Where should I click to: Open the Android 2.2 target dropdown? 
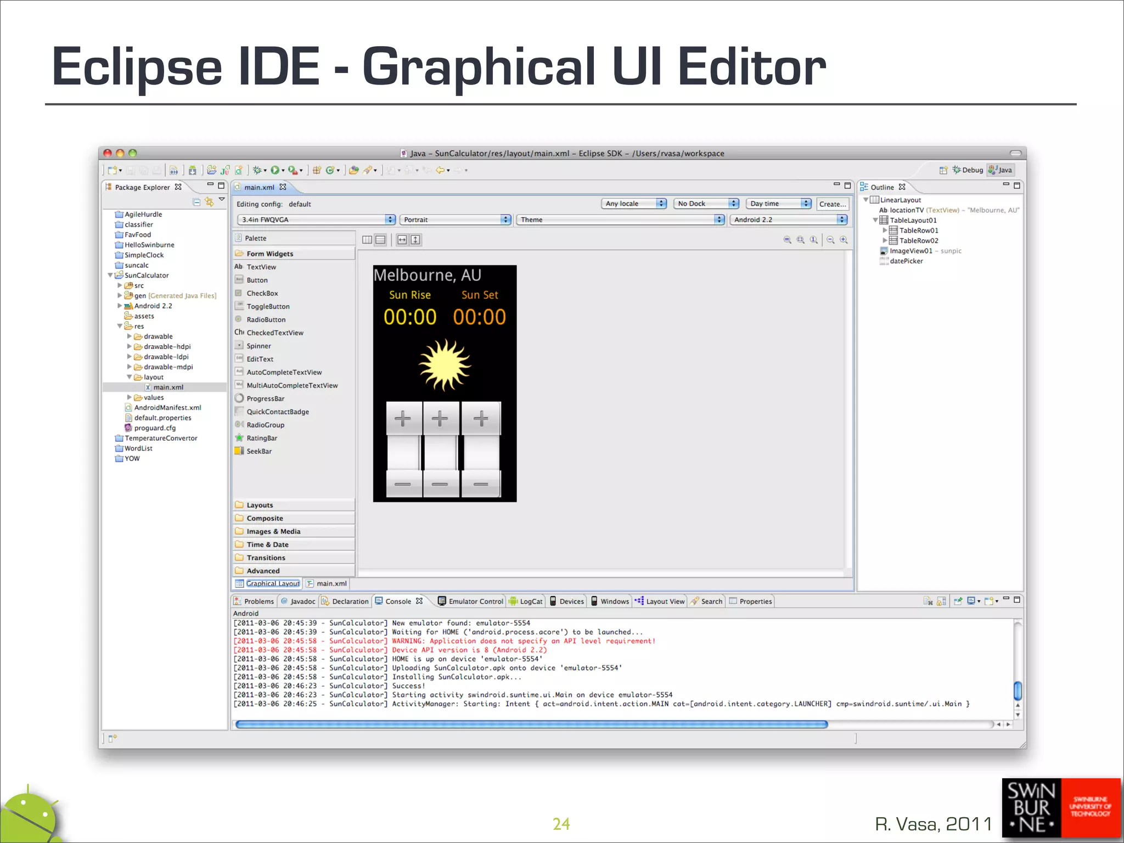[789, 220]
